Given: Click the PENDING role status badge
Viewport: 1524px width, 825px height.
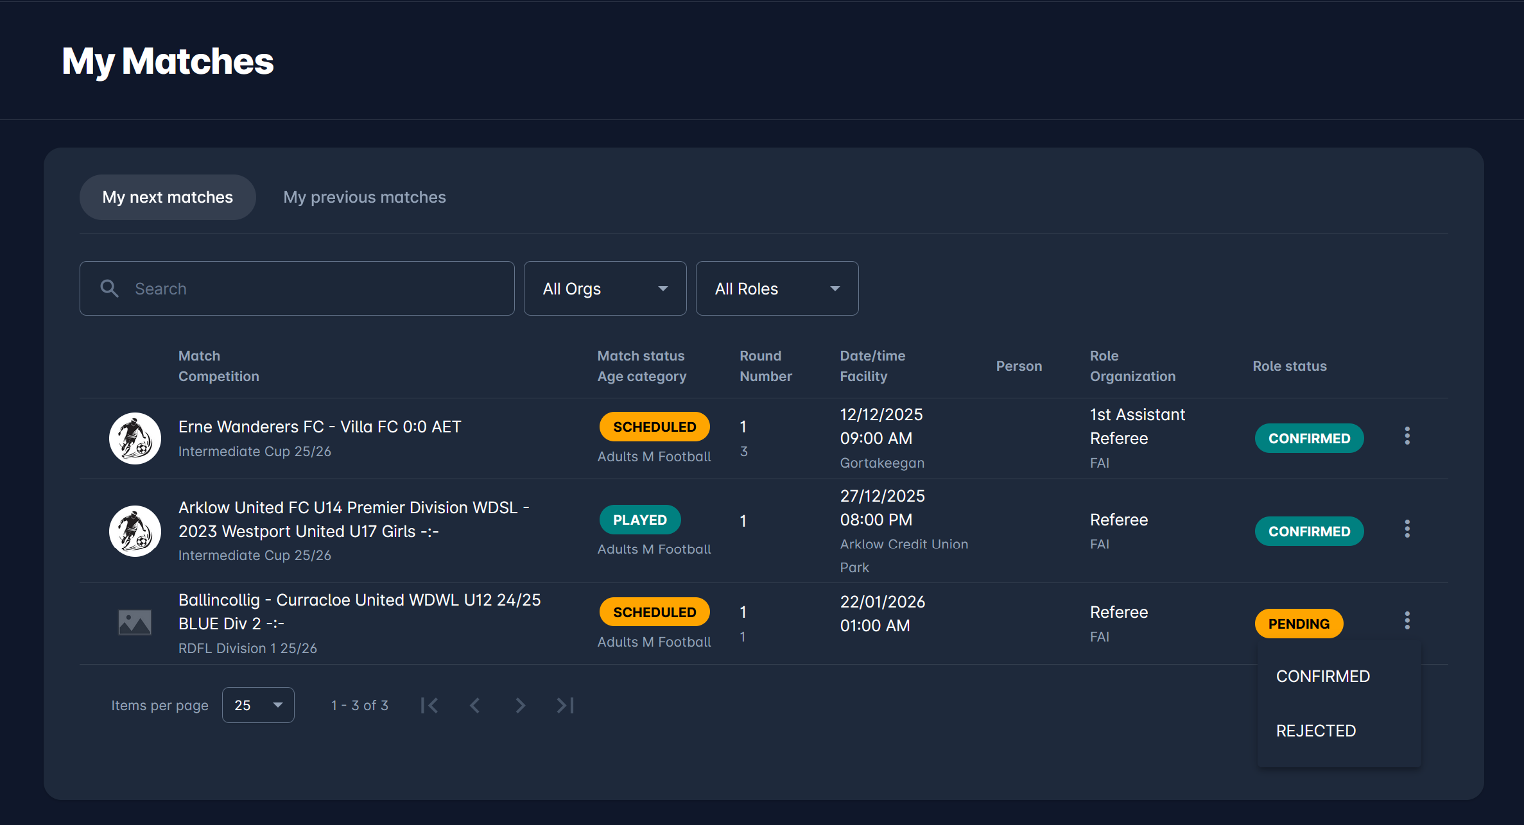Looking at the screenshot, I should 1298,624.
